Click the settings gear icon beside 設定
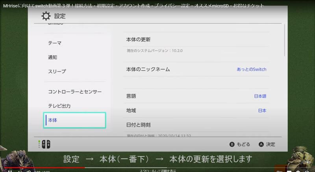The width and height of the screenshot is (315, 172). (46, 16)
